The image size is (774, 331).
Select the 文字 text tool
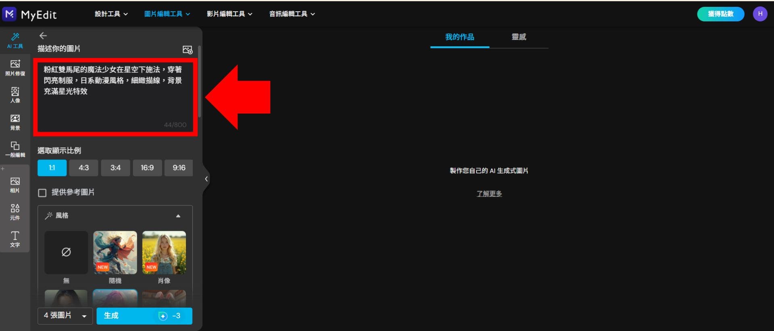(x=15, y=239)
